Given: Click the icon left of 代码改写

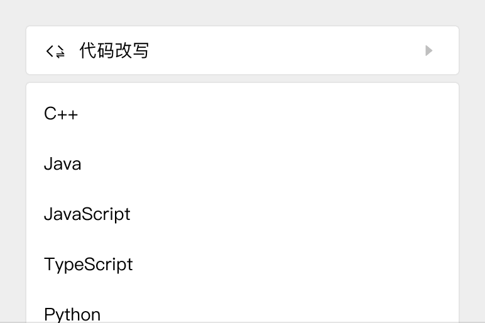Looking at the screenshot, I should tap(55, 51).
